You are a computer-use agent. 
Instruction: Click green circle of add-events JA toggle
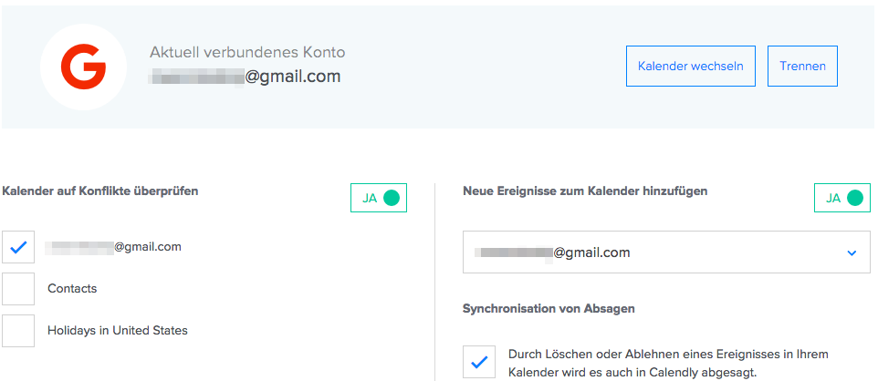855,198
